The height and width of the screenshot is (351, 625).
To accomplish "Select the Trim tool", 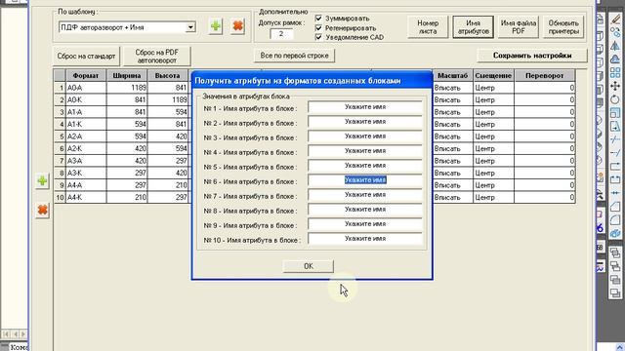I will [x=615, y=139].
